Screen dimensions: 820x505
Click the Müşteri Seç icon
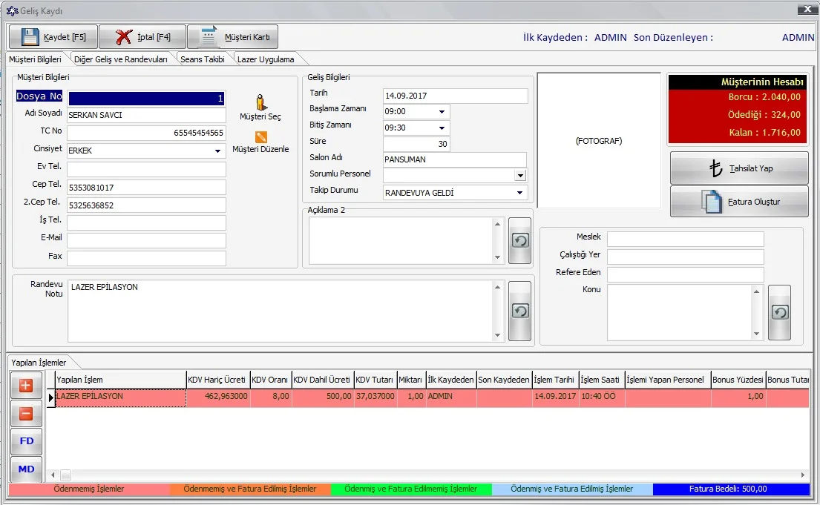click(260, 102)
